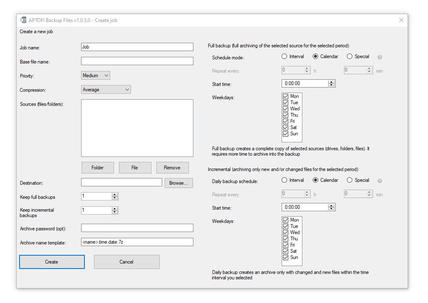Increase Keep full backups value
428x303 pixels.
pos(115,195)
